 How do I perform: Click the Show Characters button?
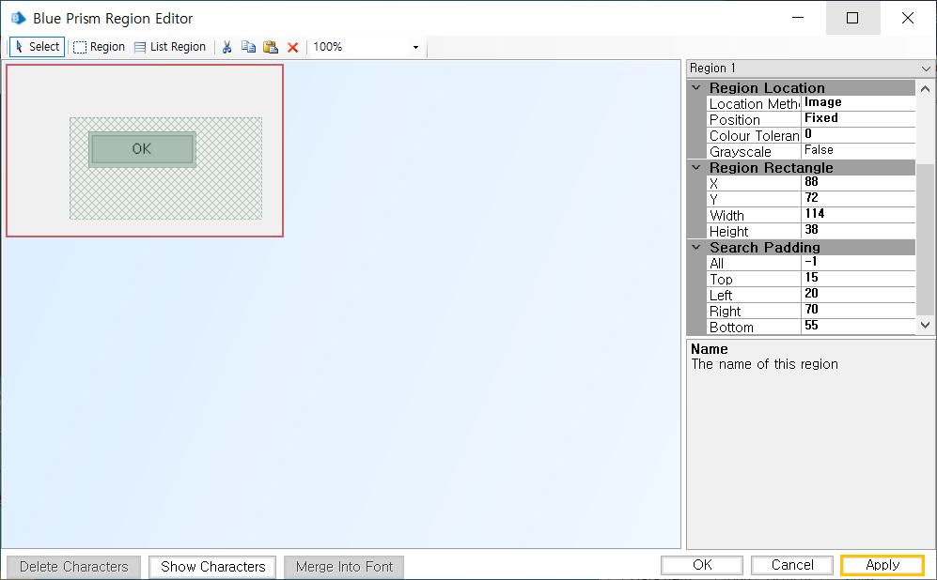click(212, 566)
